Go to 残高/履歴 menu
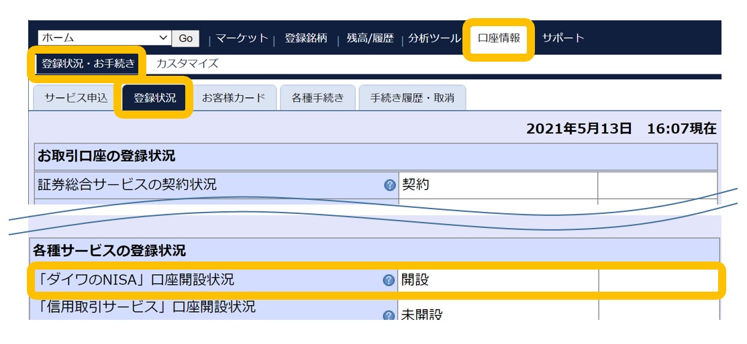 370,38
